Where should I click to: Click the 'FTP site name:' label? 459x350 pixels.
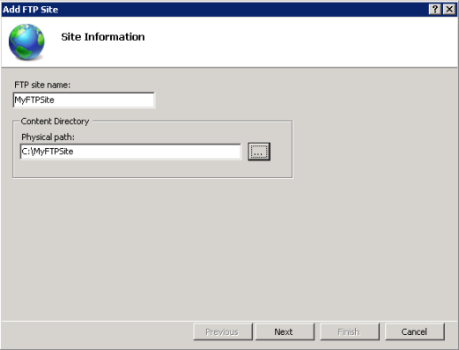click(42, 85)
